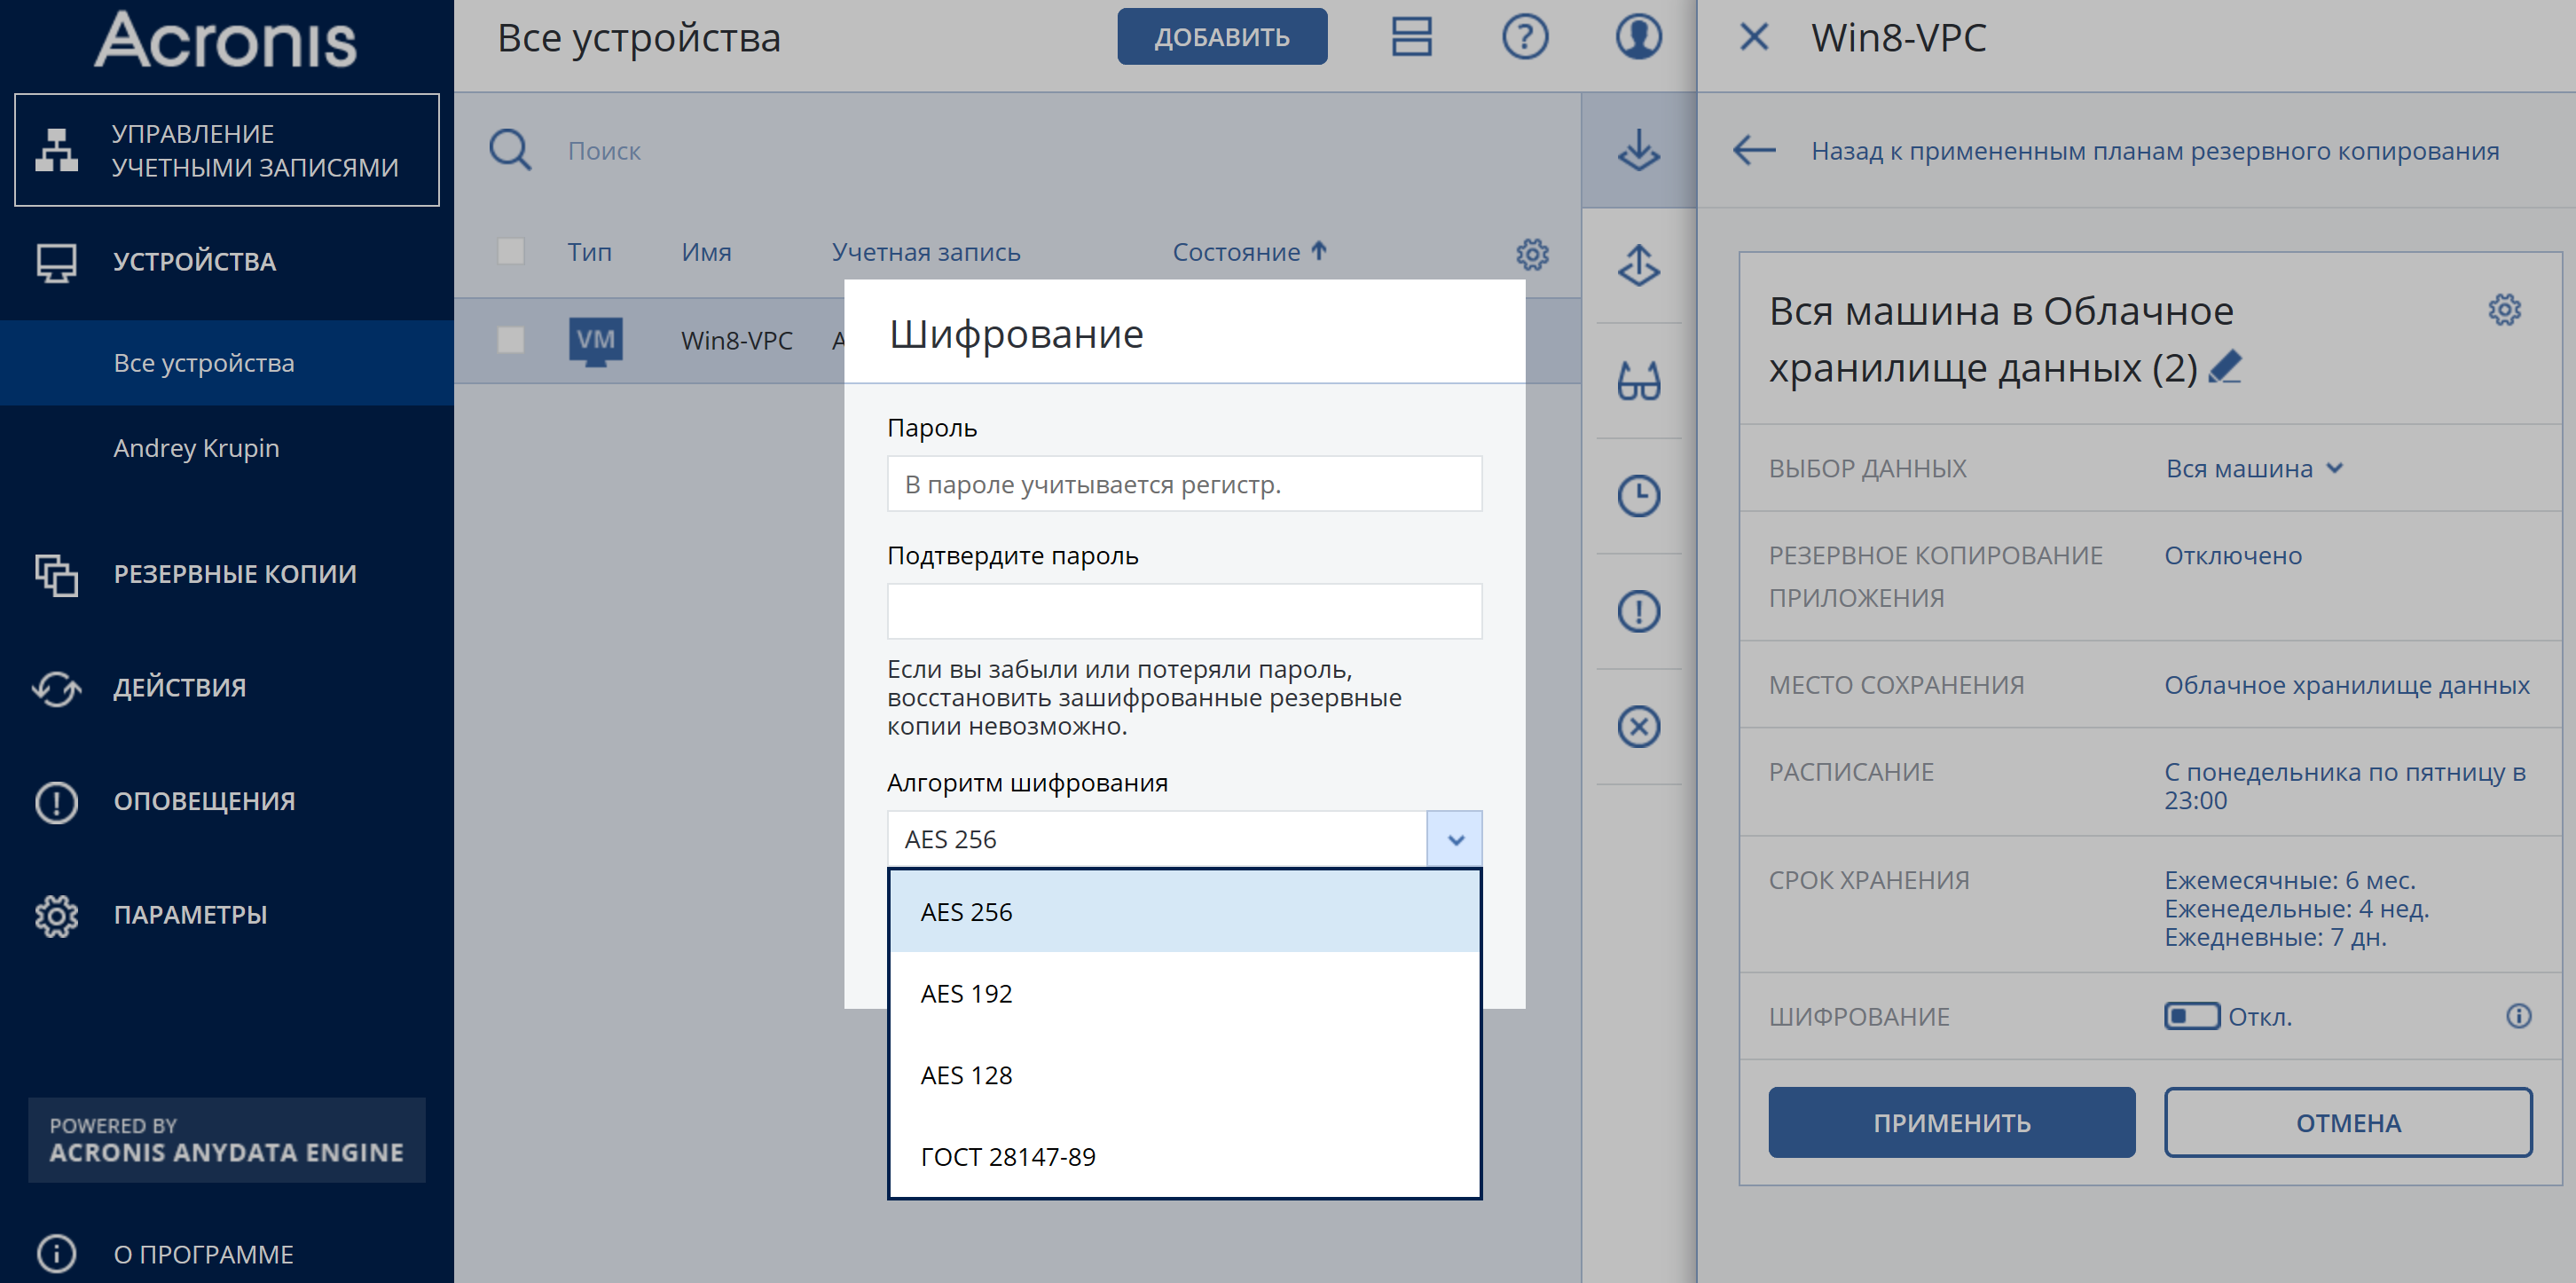Click 'Учетная запись' column header
Viewport: 2576px width, 1283px height.
(926, 252)
